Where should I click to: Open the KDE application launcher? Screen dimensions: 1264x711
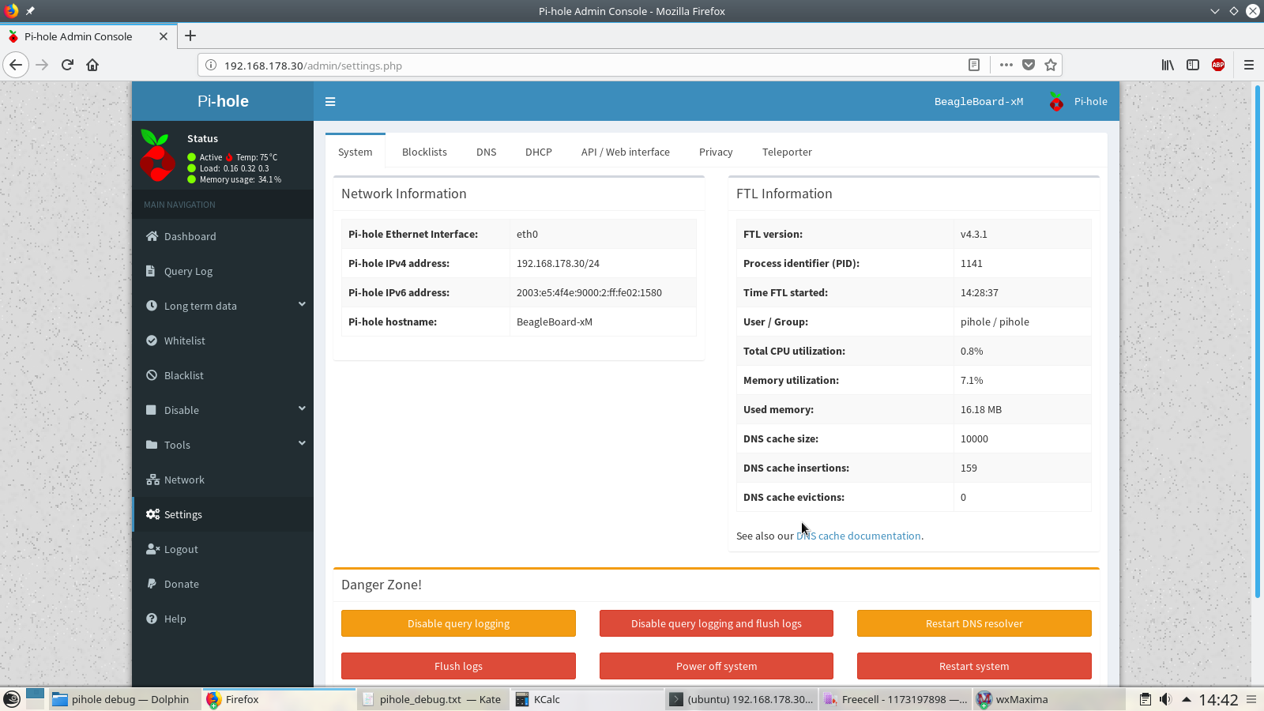click(12, 699)
